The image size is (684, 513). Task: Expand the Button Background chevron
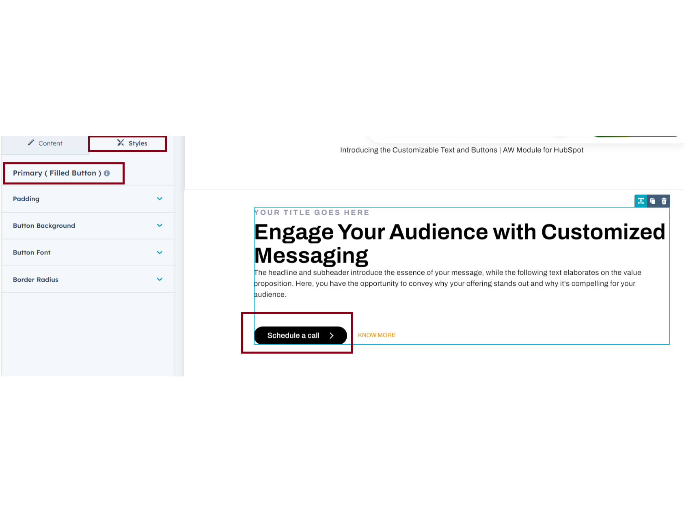[160, 226]
